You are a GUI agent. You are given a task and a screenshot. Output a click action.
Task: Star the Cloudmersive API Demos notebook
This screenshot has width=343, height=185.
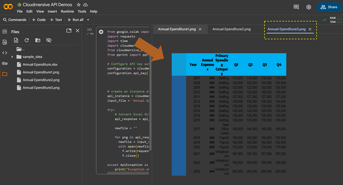pyautogui.click(x=79, y=5)
